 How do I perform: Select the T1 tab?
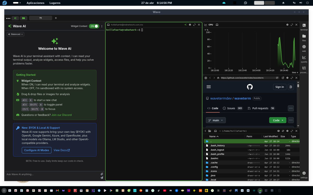[x=40, y=18]
